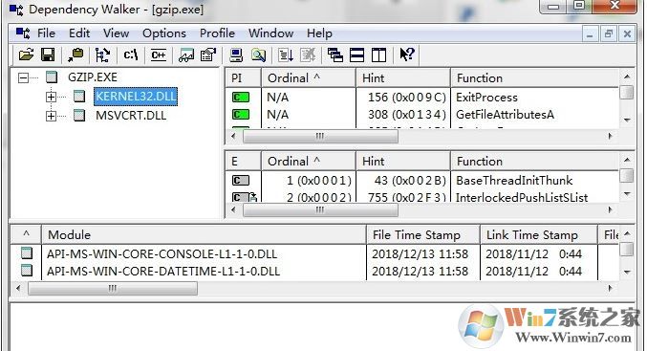This screenshot has height=351, width=647.
Task: Expand the MSVCRT.DLL tree node
Action: [x=51, y=116]
